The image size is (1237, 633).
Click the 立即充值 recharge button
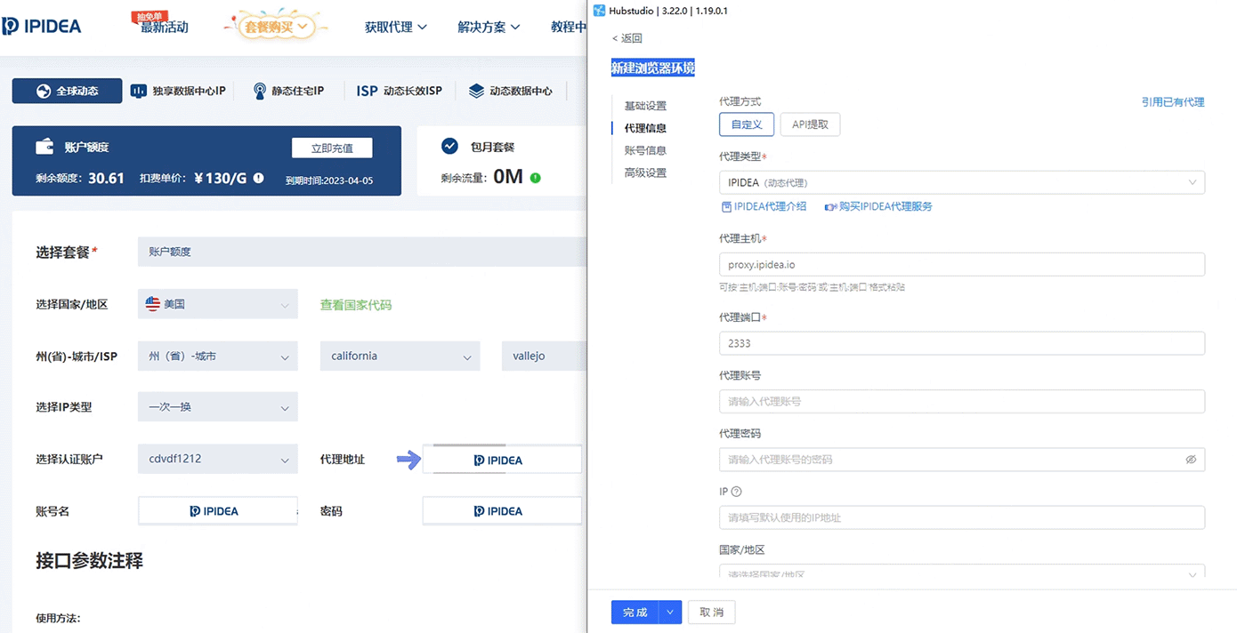[331, 148]
